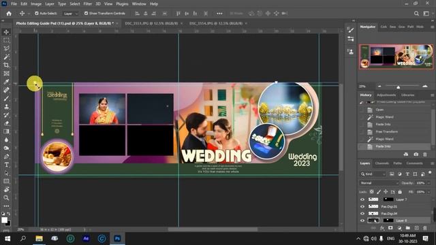Select the Horizontal Type tool
This screenshot has height=245, width=436.
pos(6,165)
